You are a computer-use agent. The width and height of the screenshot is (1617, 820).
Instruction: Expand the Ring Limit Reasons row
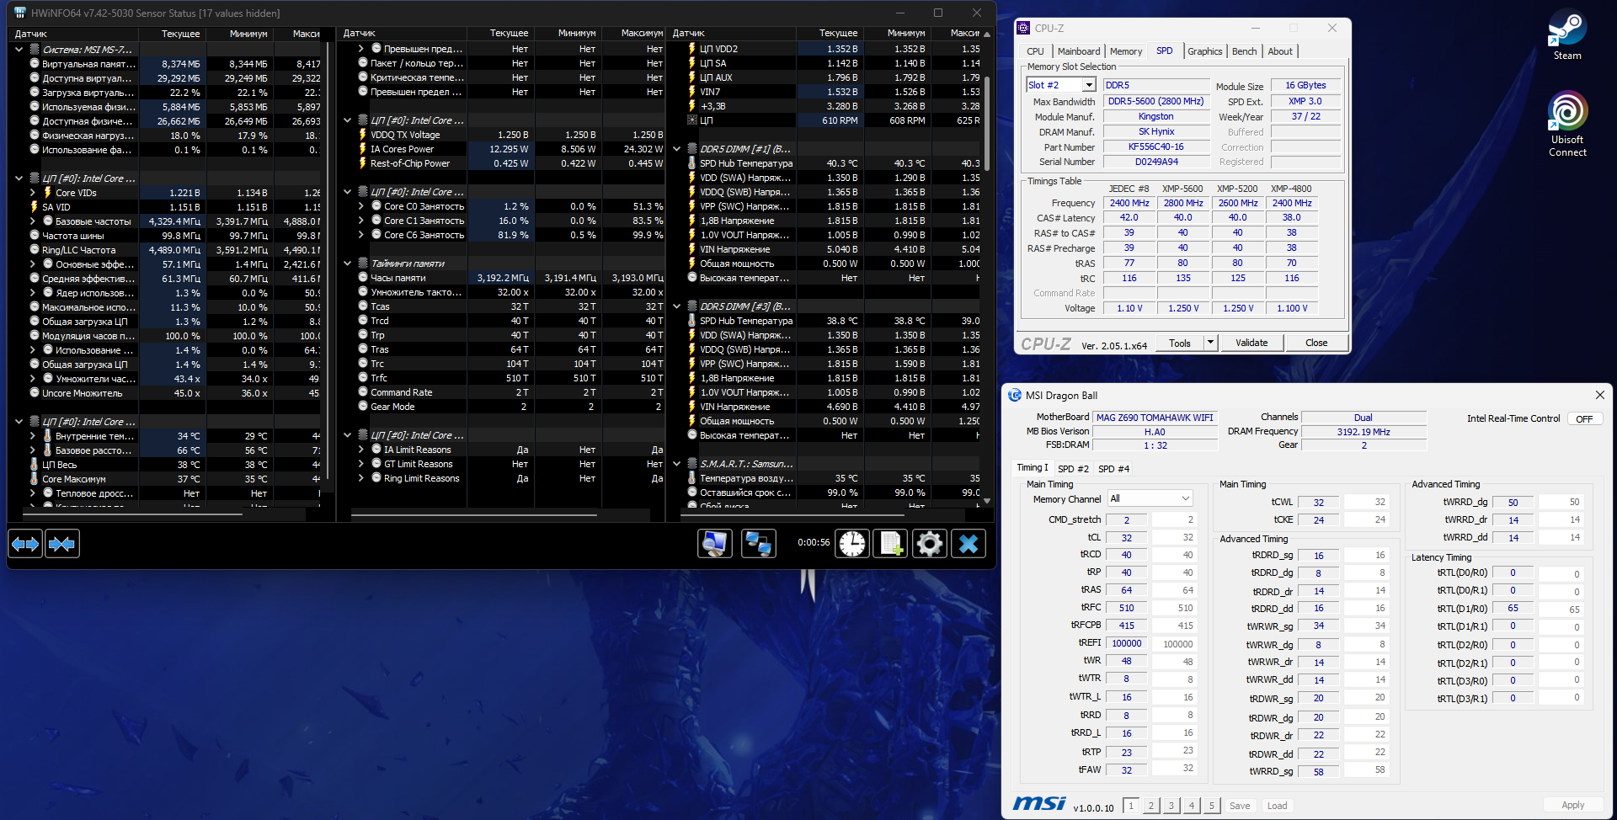360,478
